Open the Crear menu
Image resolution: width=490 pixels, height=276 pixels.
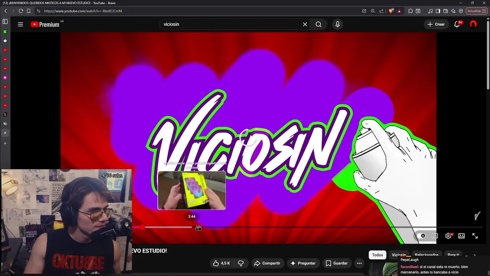click(436, 24)
